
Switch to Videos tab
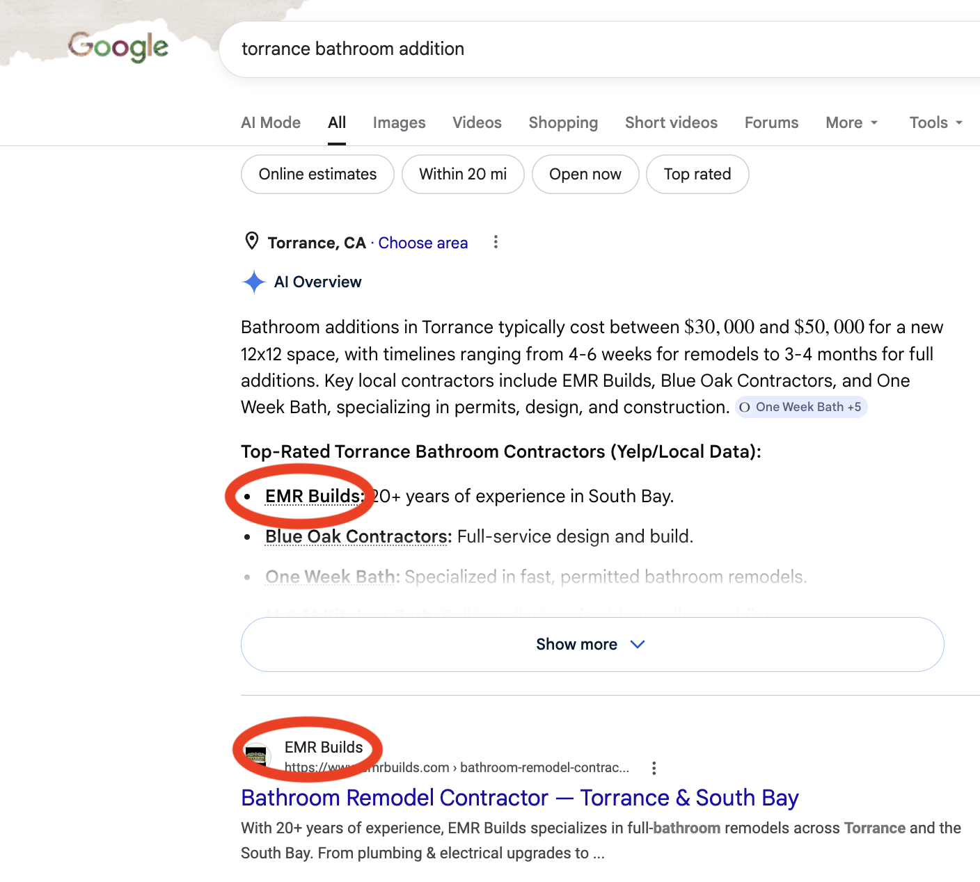point(477,122)
